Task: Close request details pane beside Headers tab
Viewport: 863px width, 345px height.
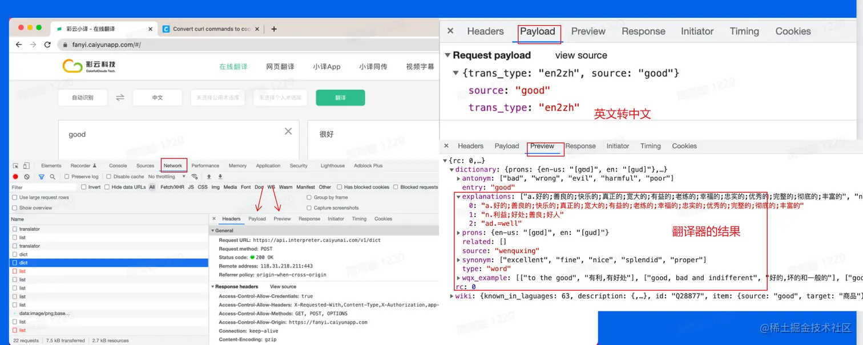Action: point(214,218)
